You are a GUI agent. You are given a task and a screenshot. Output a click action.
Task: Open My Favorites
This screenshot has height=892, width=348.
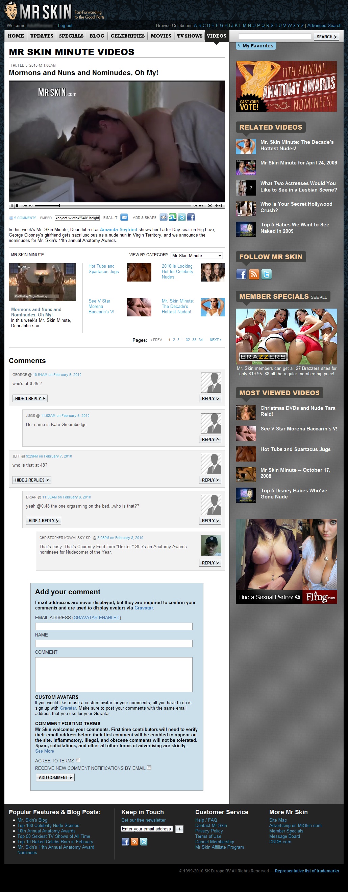pos(256,46)
